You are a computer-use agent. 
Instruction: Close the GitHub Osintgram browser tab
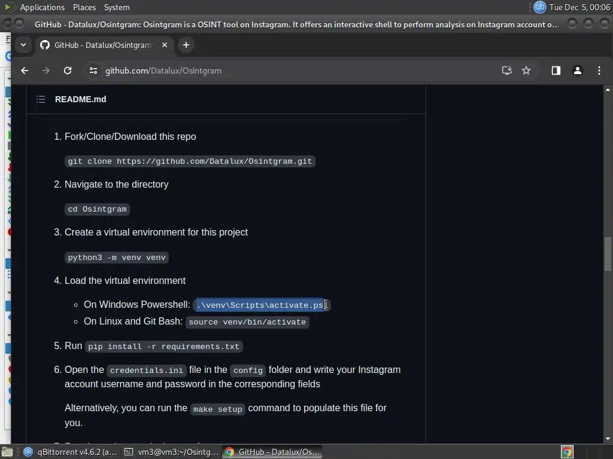(165, 45)
